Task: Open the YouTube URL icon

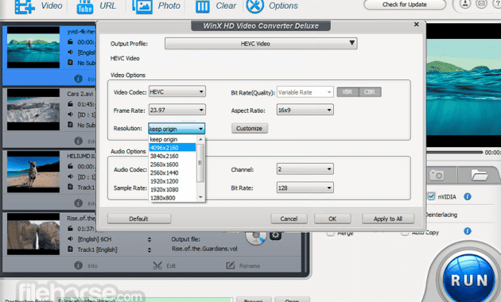Action: [84, 7]
